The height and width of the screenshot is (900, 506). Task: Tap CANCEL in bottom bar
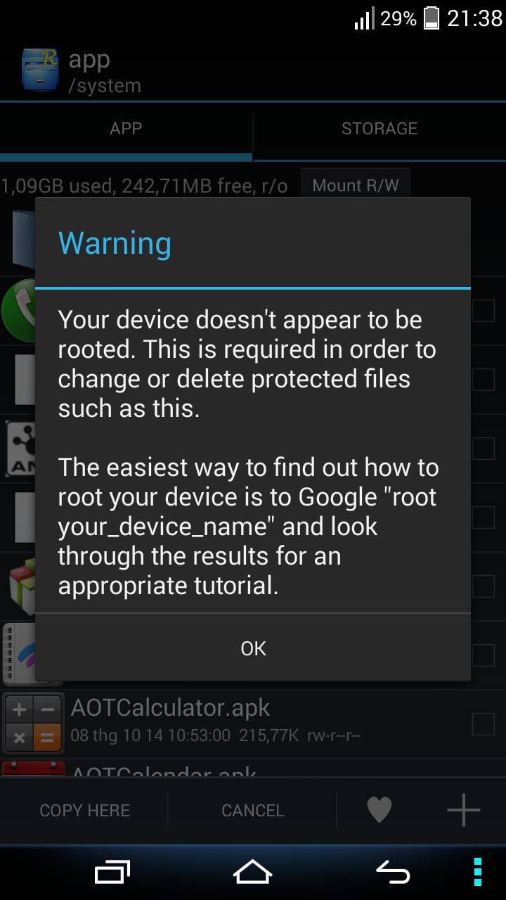tap(253, 810)
